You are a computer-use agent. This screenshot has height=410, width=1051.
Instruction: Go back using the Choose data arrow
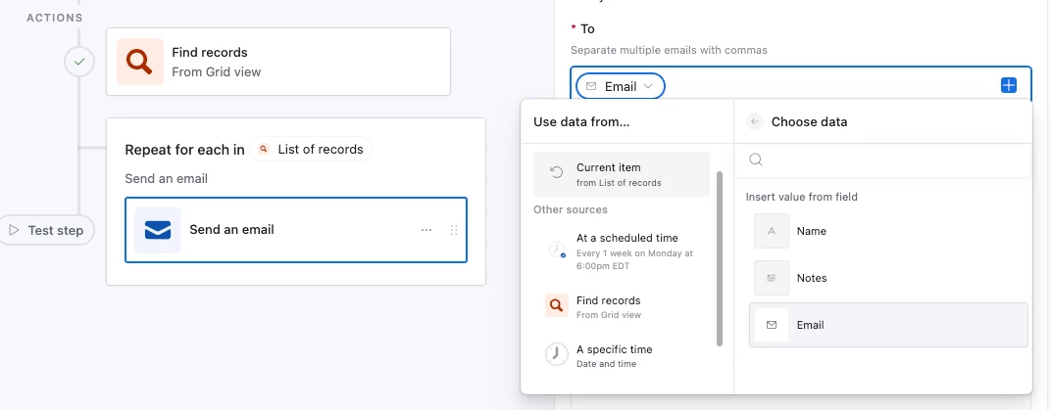[755, 121]
